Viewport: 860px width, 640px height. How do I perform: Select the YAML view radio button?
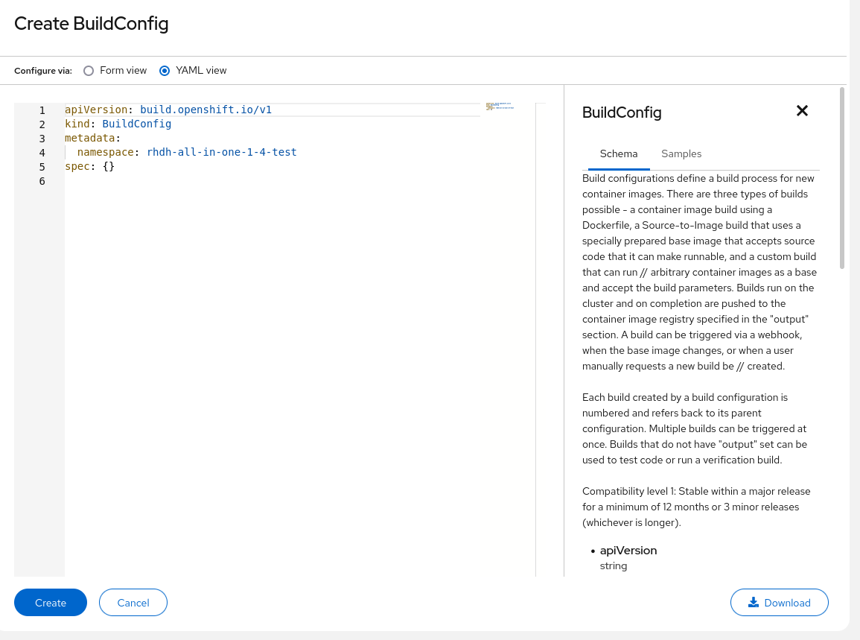[x=165, y=71]
